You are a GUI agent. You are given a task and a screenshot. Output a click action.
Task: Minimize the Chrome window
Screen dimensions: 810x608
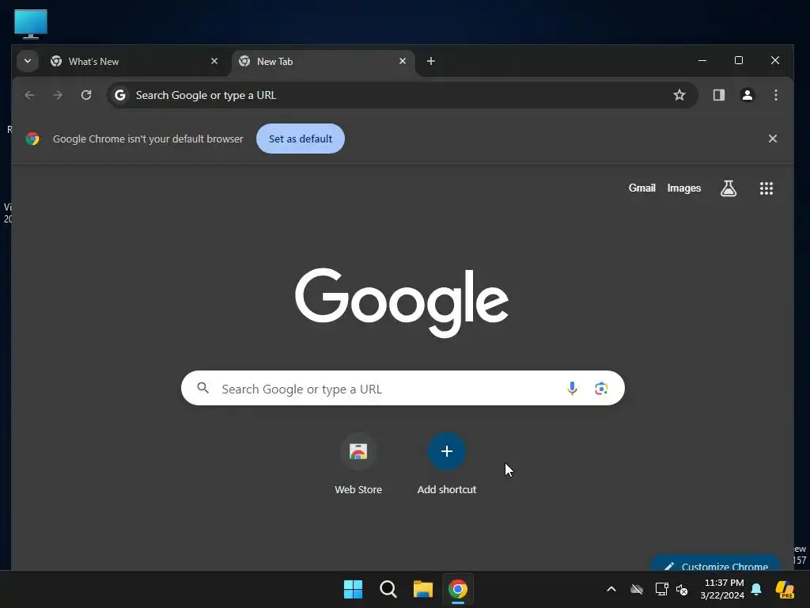pos(702,60)
